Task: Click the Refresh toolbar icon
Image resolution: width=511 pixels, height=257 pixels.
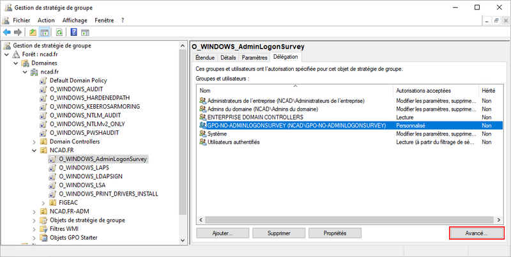Action: coord(59,32)
